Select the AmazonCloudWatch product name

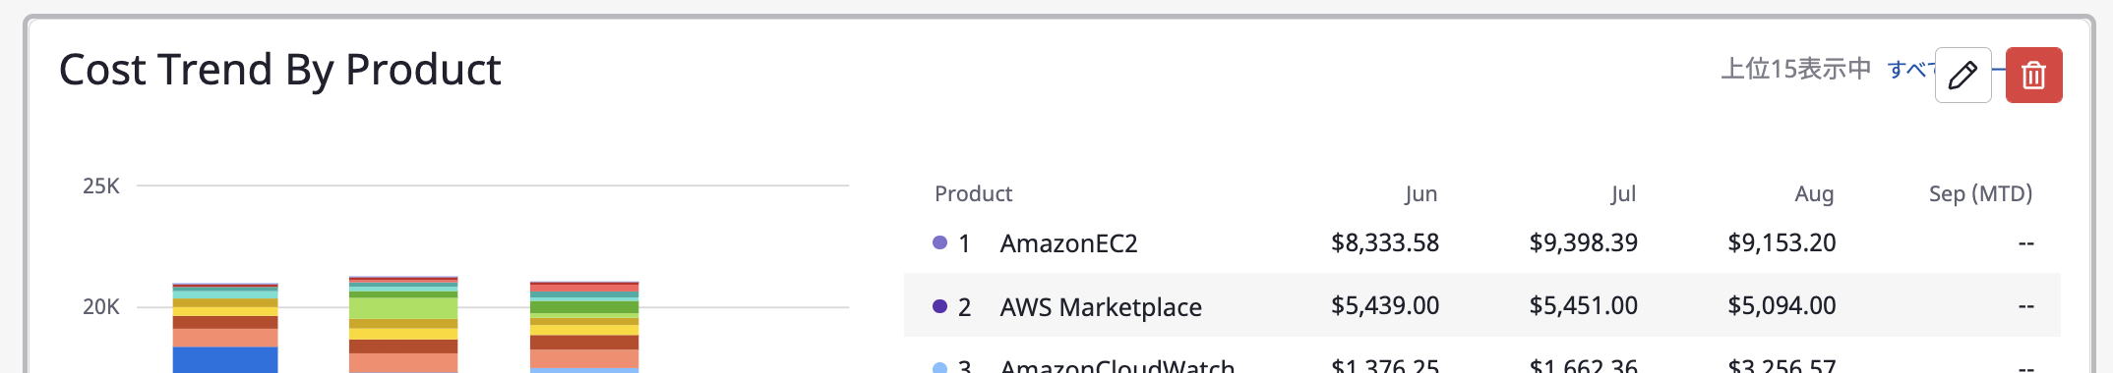1117,365
